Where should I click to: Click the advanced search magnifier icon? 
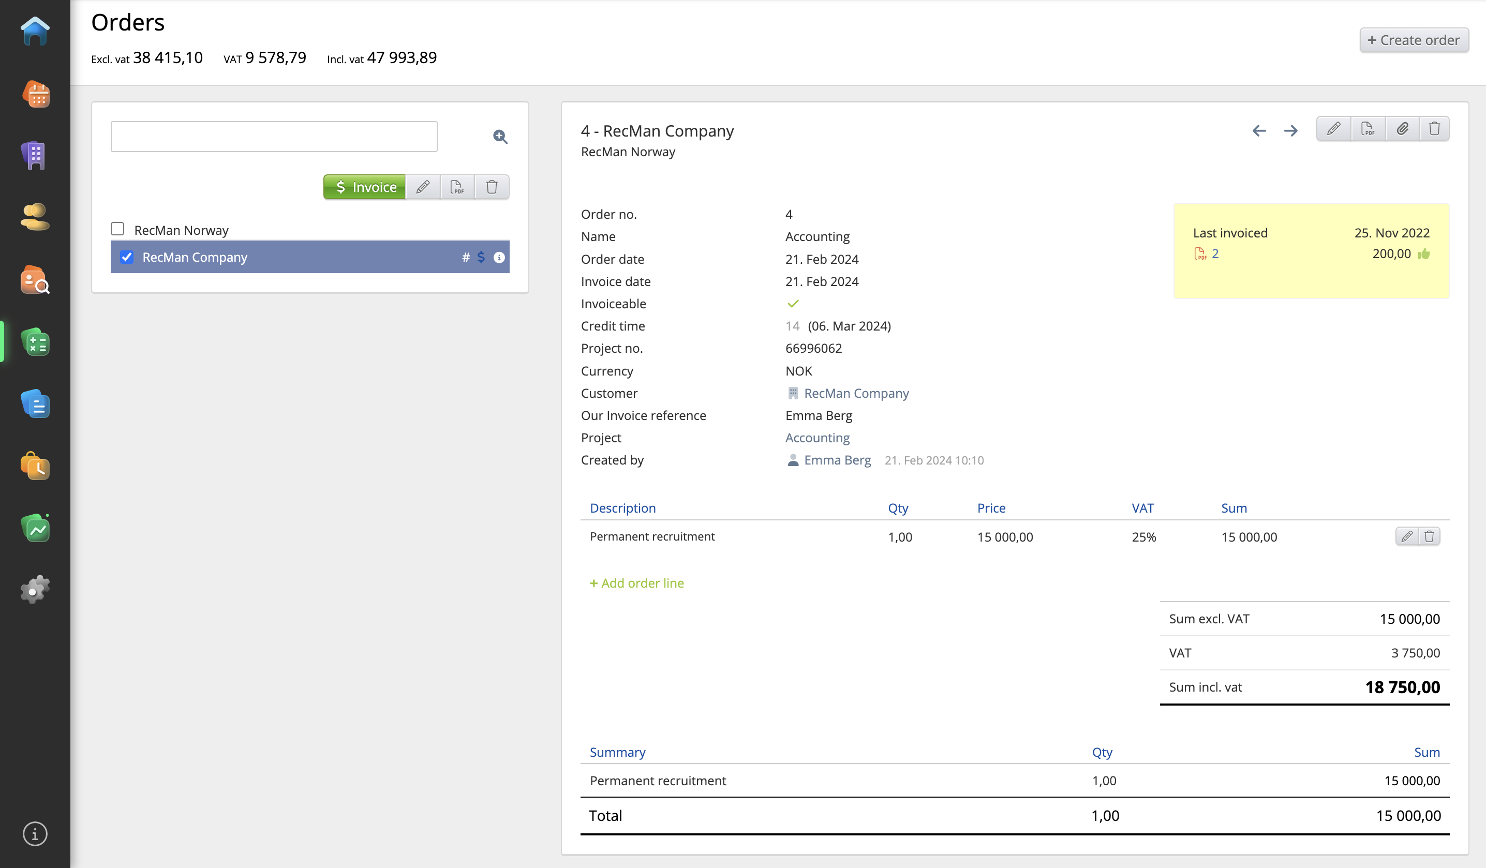500,137
